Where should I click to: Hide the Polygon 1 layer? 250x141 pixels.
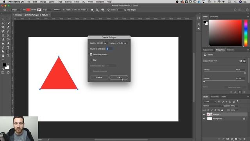coord(204,114)
